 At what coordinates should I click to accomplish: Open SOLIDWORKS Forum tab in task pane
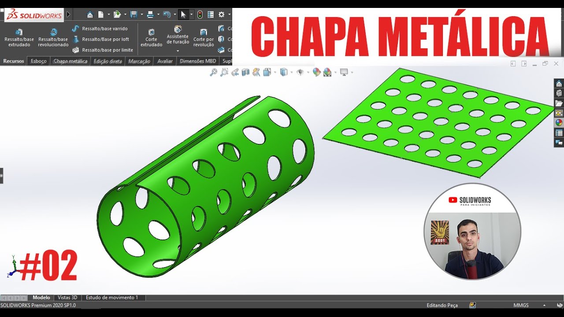pyautogui.click(x=559, y=143)
